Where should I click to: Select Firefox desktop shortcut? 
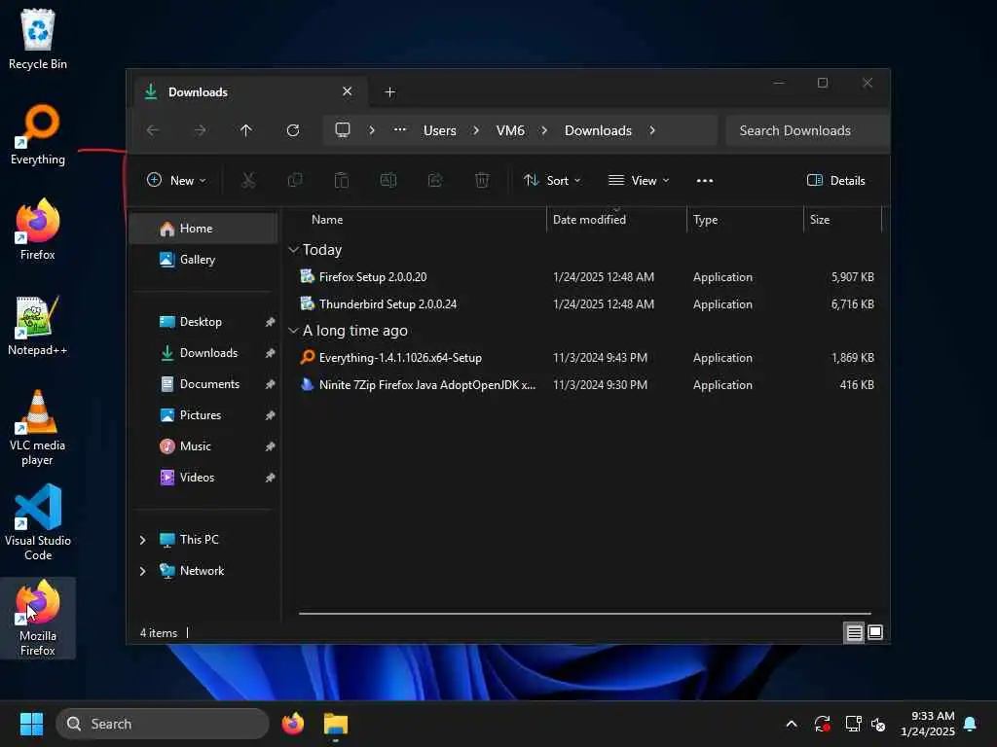38,230
